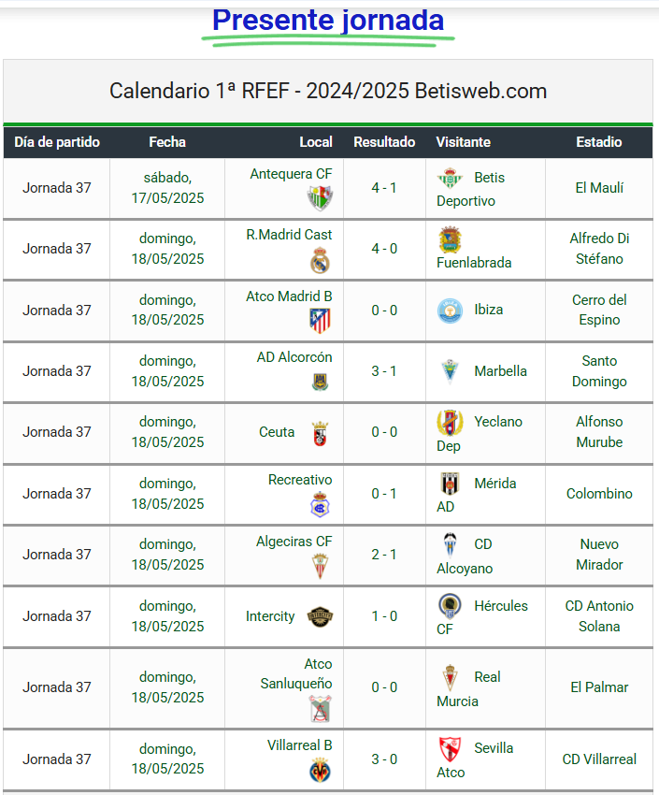This screenshot has height=795, width=659.
Task: Click the Alfredo Di Stéfano stadium text
Action: (x=599, y=249)
